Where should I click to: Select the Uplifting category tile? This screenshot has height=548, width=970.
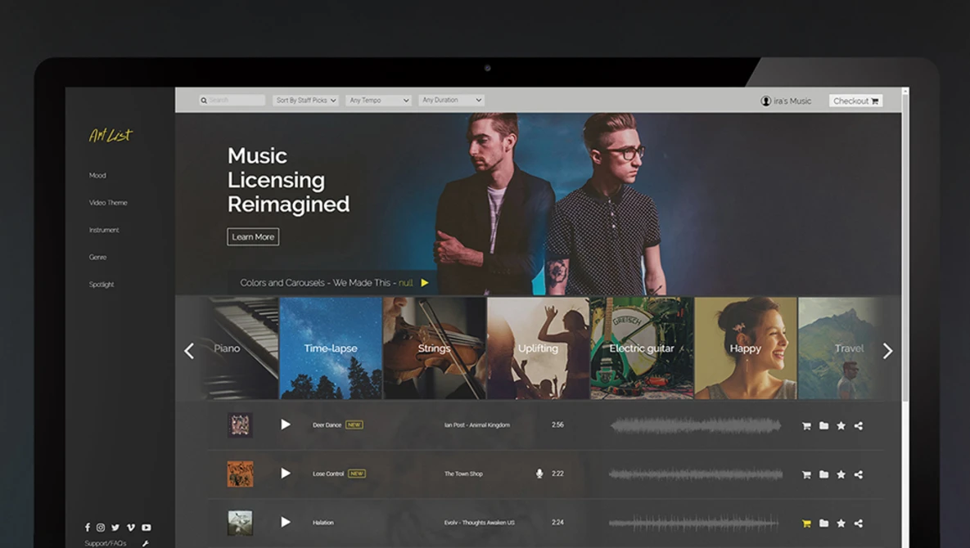pyautogui.click(x=538, y=348)
